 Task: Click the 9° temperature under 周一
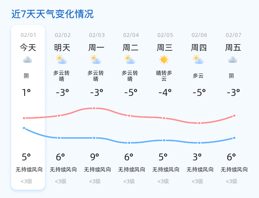pyautogui.click(x=95, y=157)
